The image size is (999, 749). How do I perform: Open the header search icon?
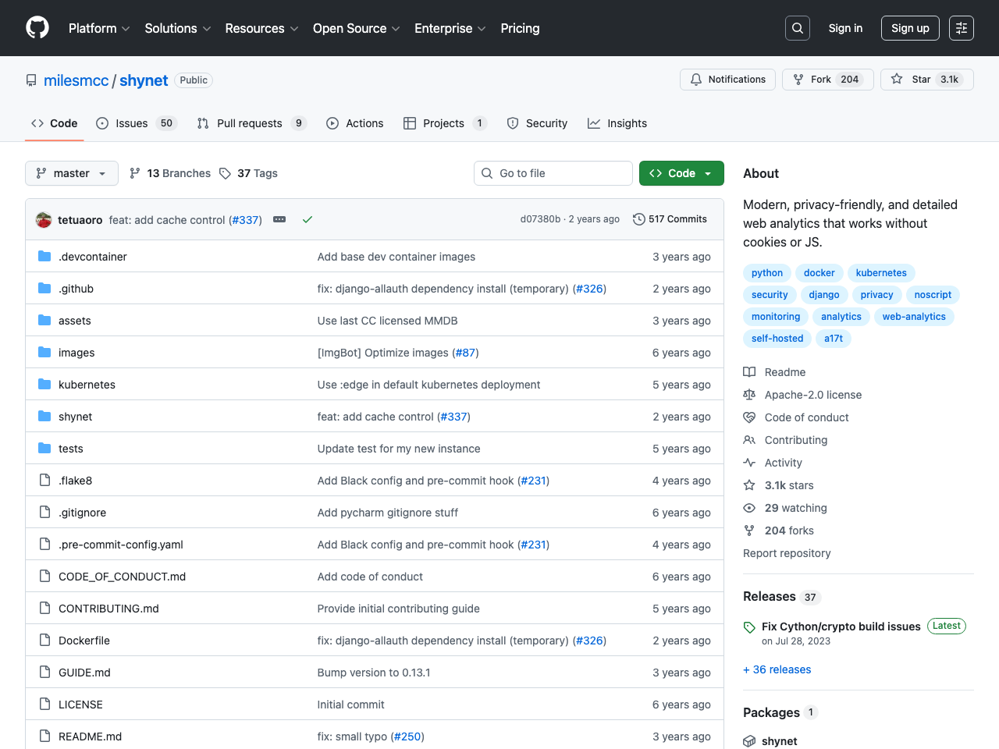click(x=797, y=27)
